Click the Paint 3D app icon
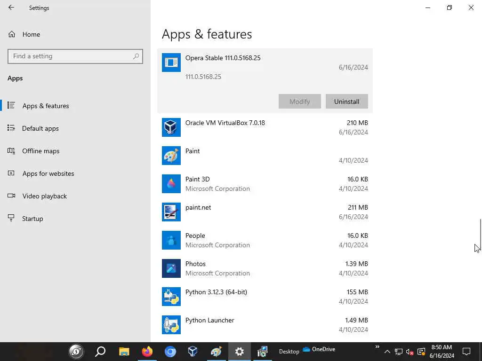Viewport: 482px width, 361px height. point(171,184)
